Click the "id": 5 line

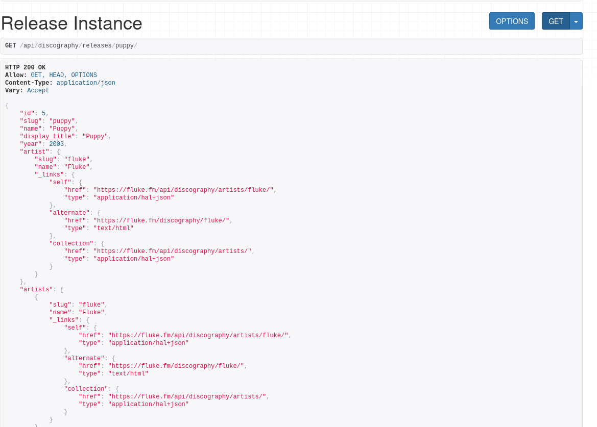coord(34,113)
